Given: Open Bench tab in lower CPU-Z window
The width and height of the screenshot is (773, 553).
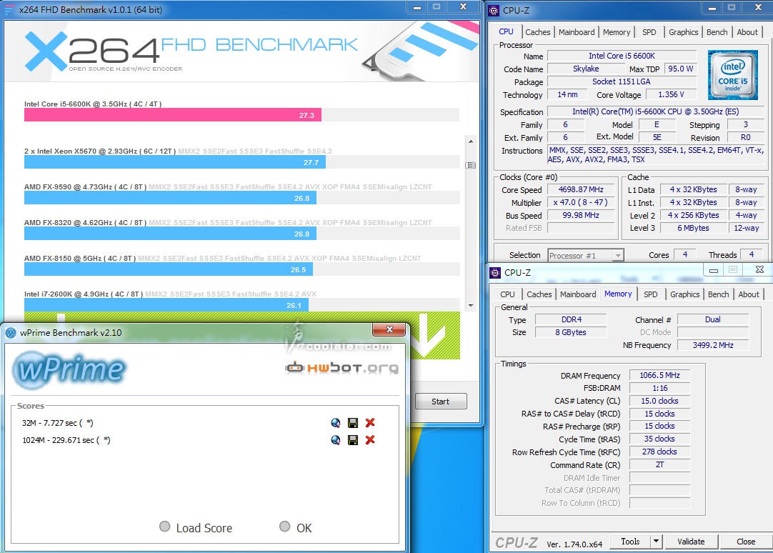Looking at the screenshot, I should click(x=718, y=294).
